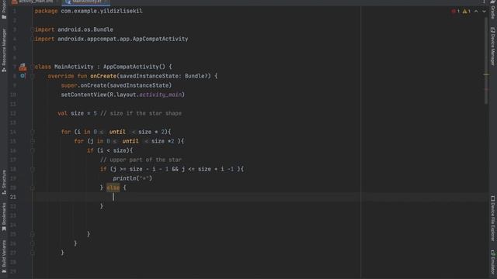Viewport: 497px width, 279px height.
Task: Open the Bookmarks tool window
Action: click(x=4, y=217)
